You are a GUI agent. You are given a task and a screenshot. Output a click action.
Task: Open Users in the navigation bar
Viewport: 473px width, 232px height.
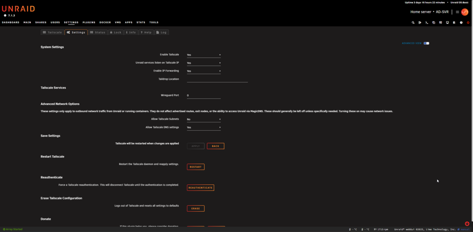tap(55, 23)
